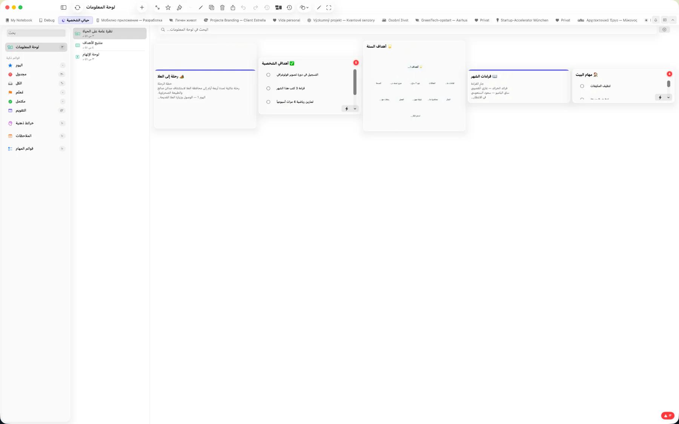Viewport: 679px width, 424px height.
Task: Open Мобилно приложение — Разработка tab
Action: pyautogui.click(x=129, y=20)
